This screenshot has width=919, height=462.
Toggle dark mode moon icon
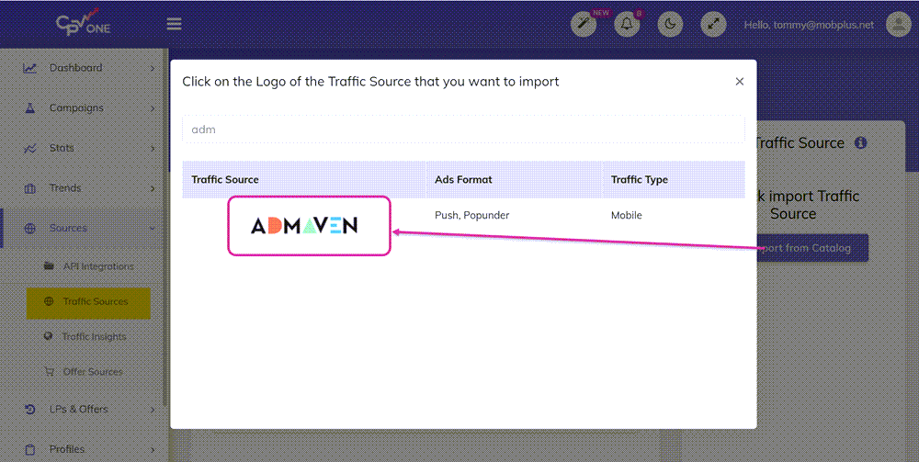click(670, 25)
